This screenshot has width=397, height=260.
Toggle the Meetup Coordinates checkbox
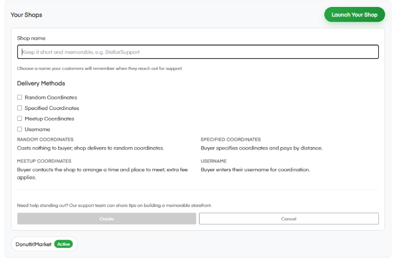tap(20, 119)
